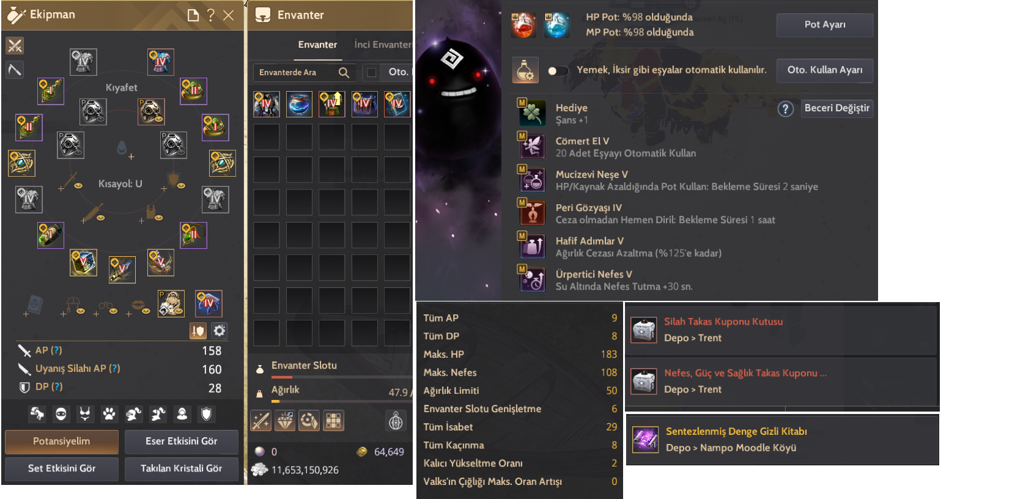Click the Beceri Değiştir button
Screen dimensions: 1034x499
tap(836, 108)
